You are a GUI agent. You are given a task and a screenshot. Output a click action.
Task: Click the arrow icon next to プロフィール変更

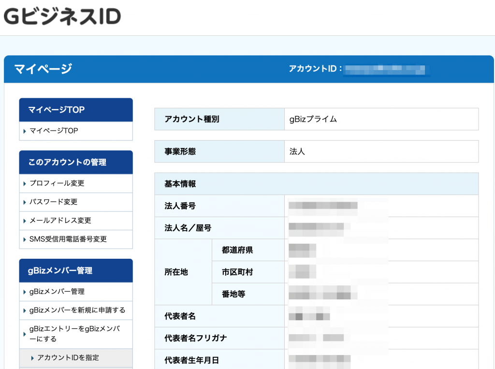coord(25,184)
